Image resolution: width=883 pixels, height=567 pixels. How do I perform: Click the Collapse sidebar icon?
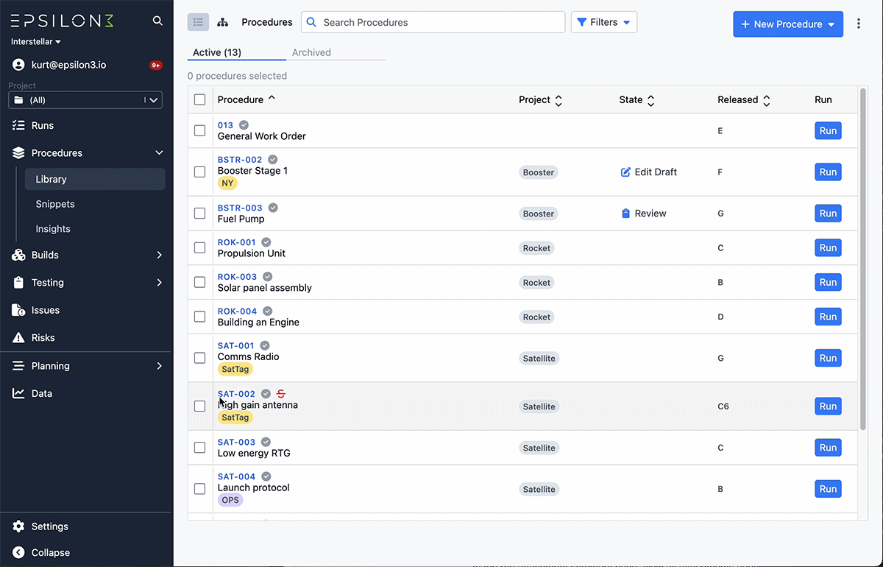coord(18,552)
